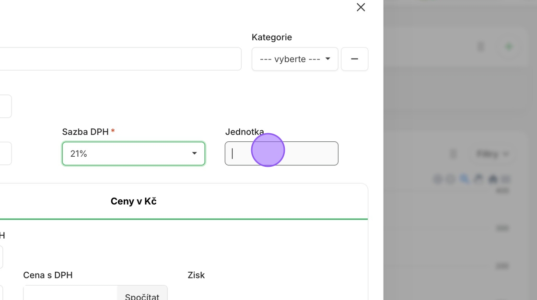Image resolution: width=537 pixels, height=300 pixels.
Task: Click the cut-off field under Ceny v Kč
Action: [1, 257]
